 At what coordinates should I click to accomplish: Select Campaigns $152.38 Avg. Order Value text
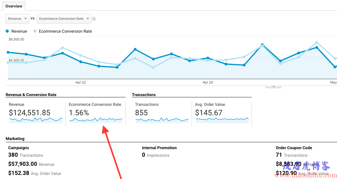tap(35, 173)
